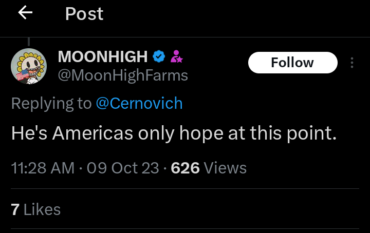The height and width of the screenshot is (233, 370).
Task: Click the 7 likes count number
Action: click(15, 209)
